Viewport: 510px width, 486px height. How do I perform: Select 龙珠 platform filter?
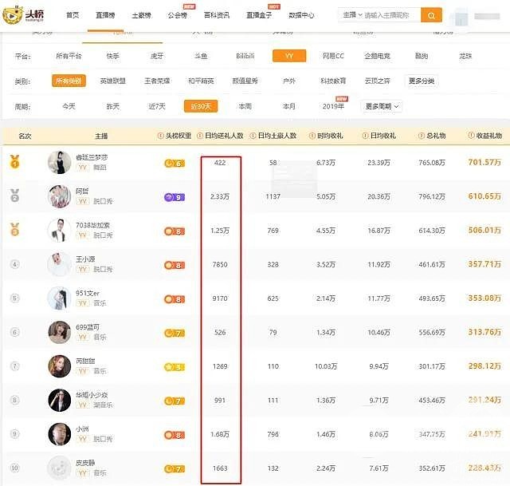click(x=465, y=56)
